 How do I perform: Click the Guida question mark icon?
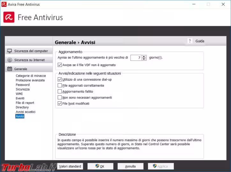[190, 41]
